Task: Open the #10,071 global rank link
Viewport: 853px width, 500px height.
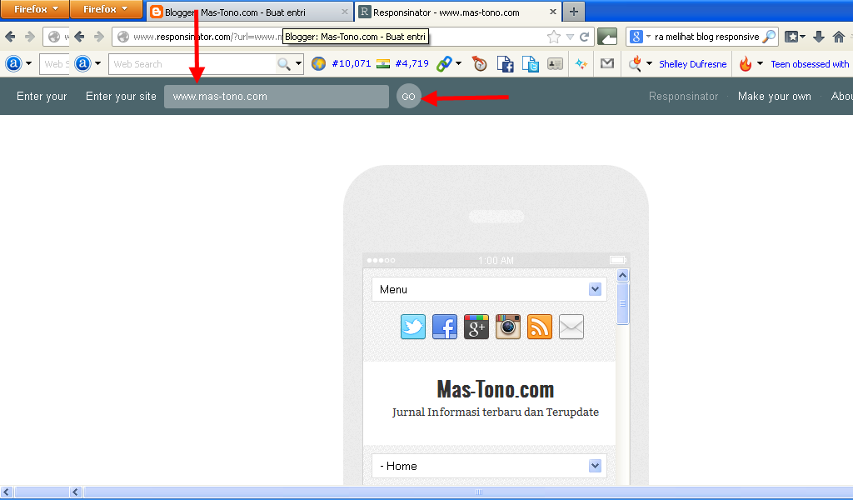Action: pyautogui.click(x=351, y=63)
